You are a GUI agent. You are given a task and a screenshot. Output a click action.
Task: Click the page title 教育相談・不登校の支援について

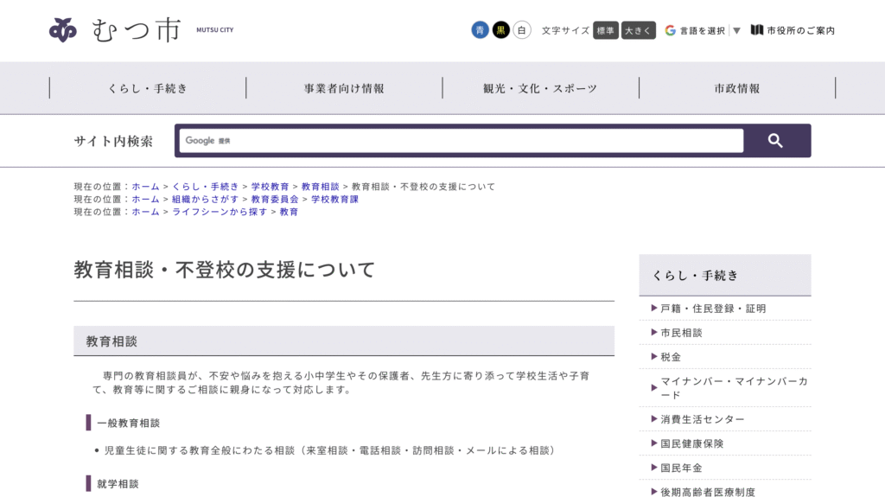(224, 270)
